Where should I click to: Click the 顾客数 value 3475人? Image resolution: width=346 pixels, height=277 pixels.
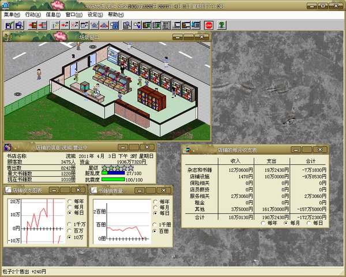point(68,162)
